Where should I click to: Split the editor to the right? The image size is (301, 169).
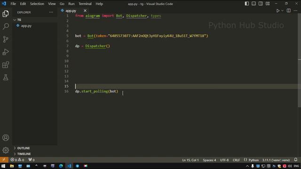tap(288, 11)
